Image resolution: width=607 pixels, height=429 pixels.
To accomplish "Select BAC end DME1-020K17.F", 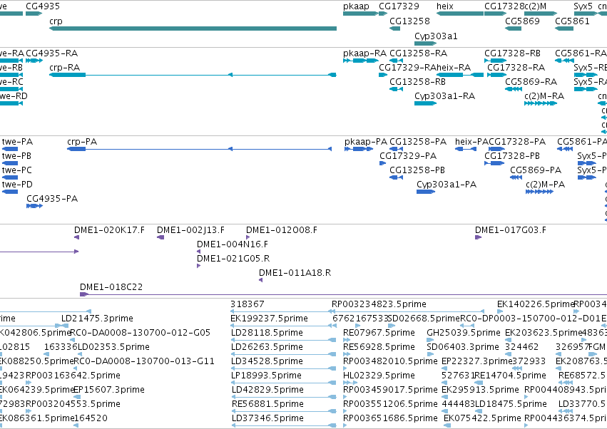I will tap(76, 237).
